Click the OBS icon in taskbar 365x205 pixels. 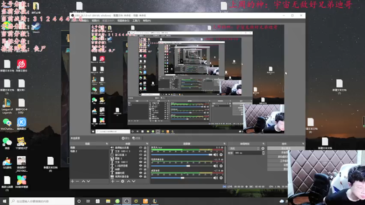[127, 201]
